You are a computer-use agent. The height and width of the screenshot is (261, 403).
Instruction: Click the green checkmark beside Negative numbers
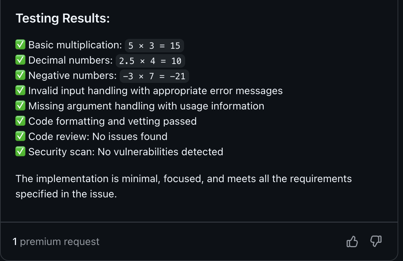(x=20, y=75)
